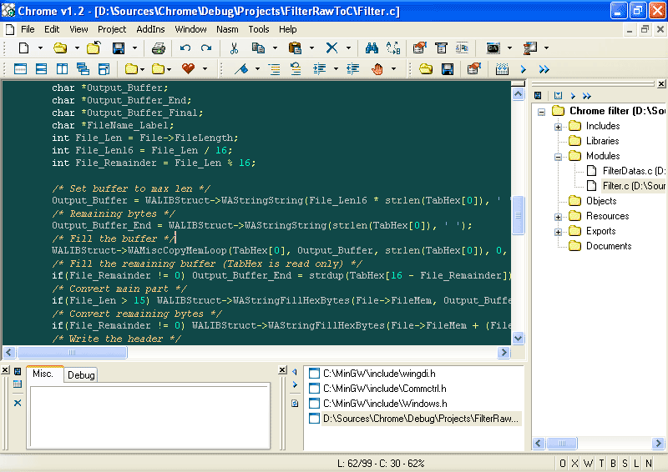Click the Undo arrow icon
The height and width of the screenshot is (472, 668).
click(185, 48)
